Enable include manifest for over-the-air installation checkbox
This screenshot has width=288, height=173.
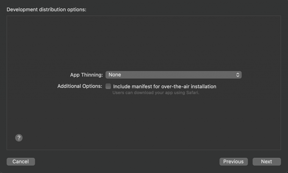point(108,86)
